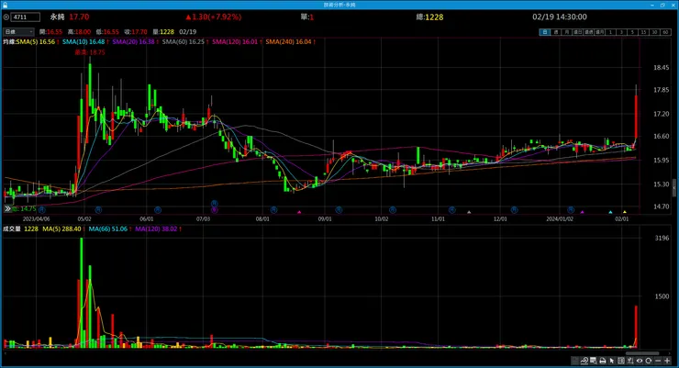
Task: Click the latest red volume bar
Action: 636,327
